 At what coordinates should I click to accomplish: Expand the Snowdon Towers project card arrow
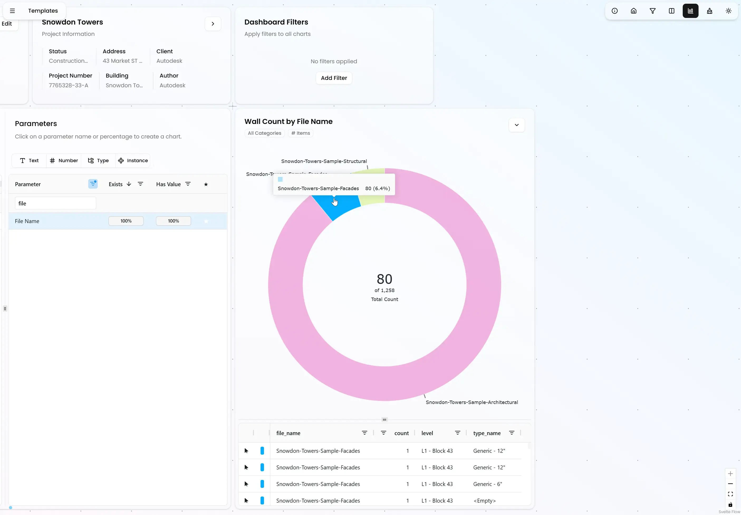coord(213,23)
